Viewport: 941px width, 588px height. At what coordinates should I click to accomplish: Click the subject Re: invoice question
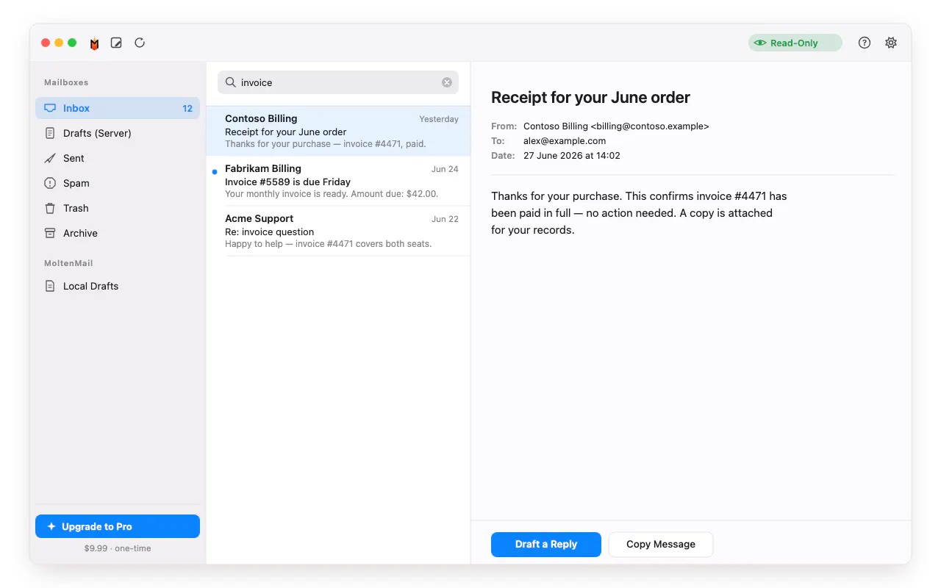[x=269, y=232]
